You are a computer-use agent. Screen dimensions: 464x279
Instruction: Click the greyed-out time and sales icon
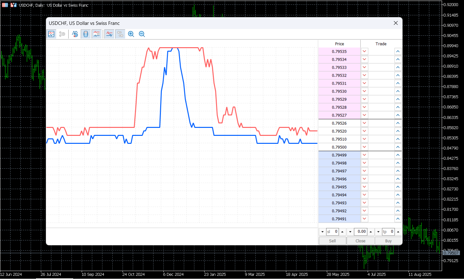62,34
